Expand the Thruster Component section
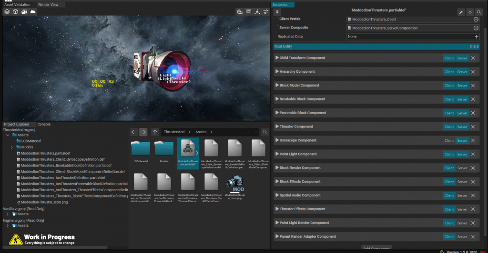488x253 pixels. coord(277,127)
